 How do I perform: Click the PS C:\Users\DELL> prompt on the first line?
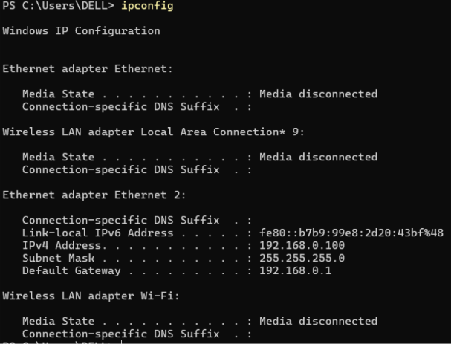[x=58, y=7]
